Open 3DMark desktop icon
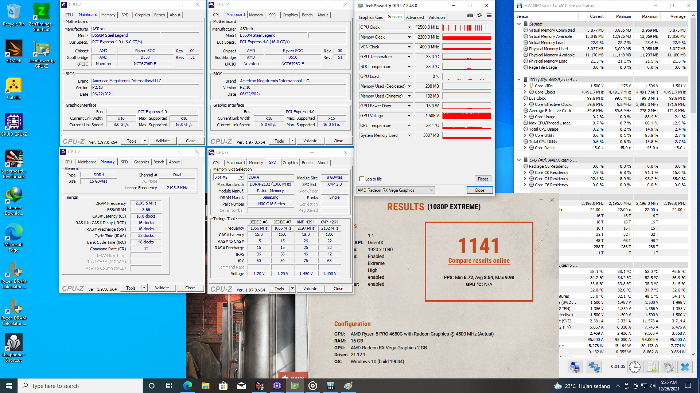This screenshot has height=393, width=700. (14, 51)
